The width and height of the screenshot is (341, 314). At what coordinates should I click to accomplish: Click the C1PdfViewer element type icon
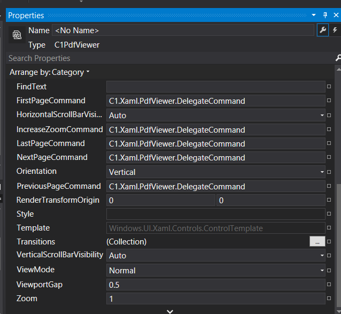click(x=17, y=35)
